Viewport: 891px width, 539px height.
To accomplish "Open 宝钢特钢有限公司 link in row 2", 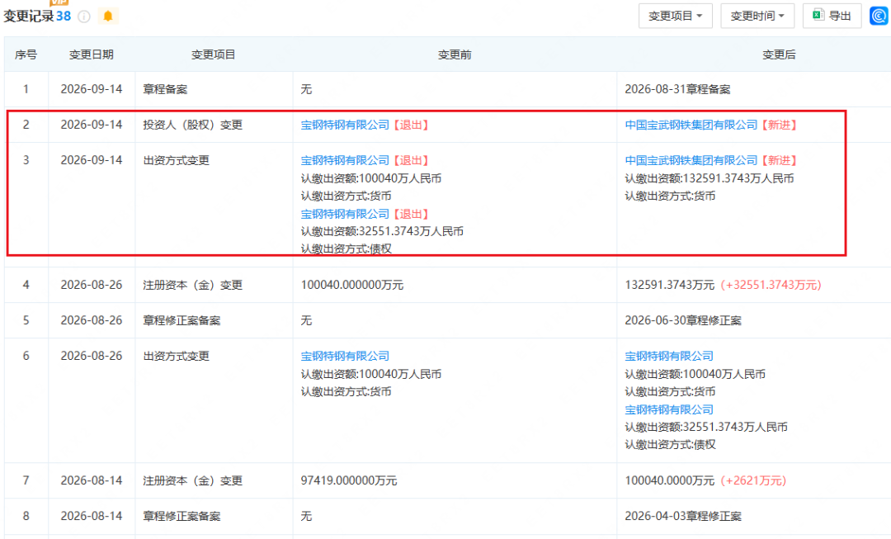I will tap(345, 125).
